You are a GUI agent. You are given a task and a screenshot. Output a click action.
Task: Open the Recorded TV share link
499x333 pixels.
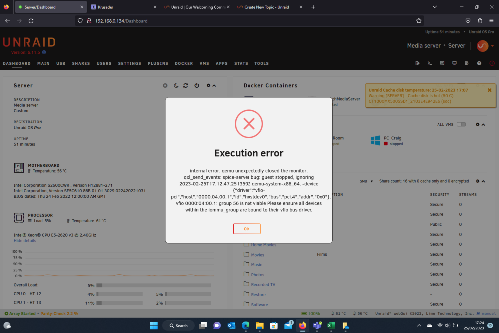(263, 285)
